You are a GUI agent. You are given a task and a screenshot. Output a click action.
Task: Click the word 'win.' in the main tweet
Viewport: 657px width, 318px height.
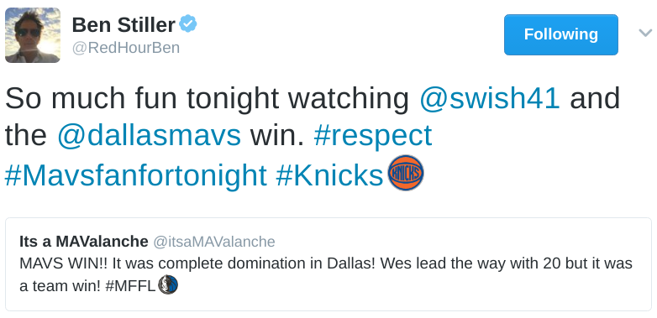277,136
